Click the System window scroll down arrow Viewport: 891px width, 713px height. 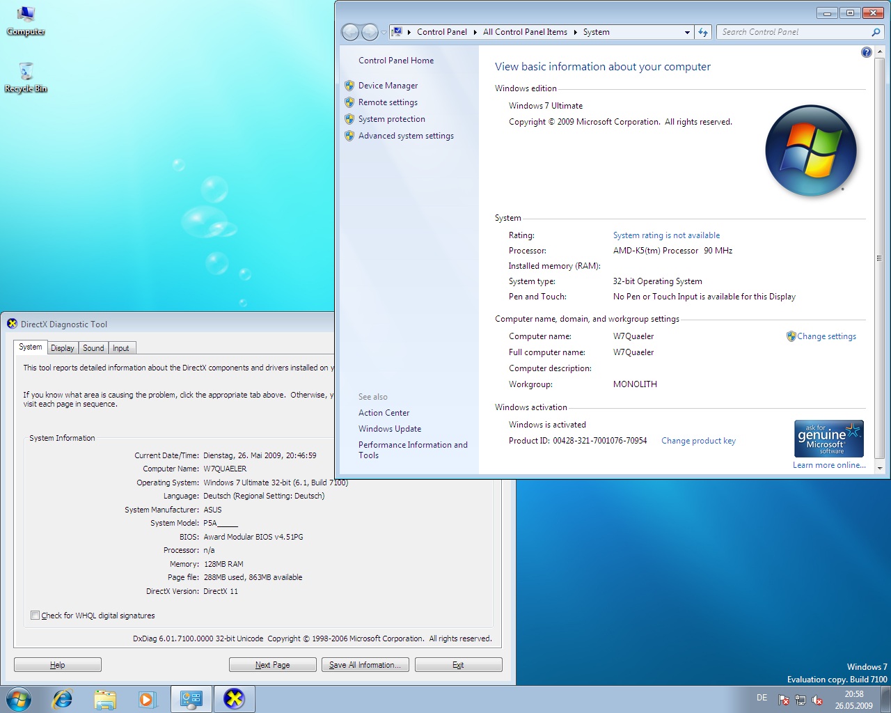879,468
